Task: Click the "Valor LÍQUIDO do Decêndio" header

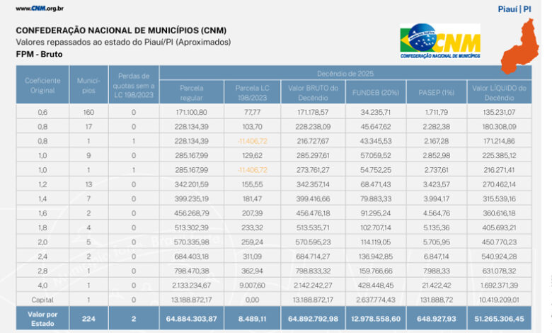Action: click(x=499, y=92)
